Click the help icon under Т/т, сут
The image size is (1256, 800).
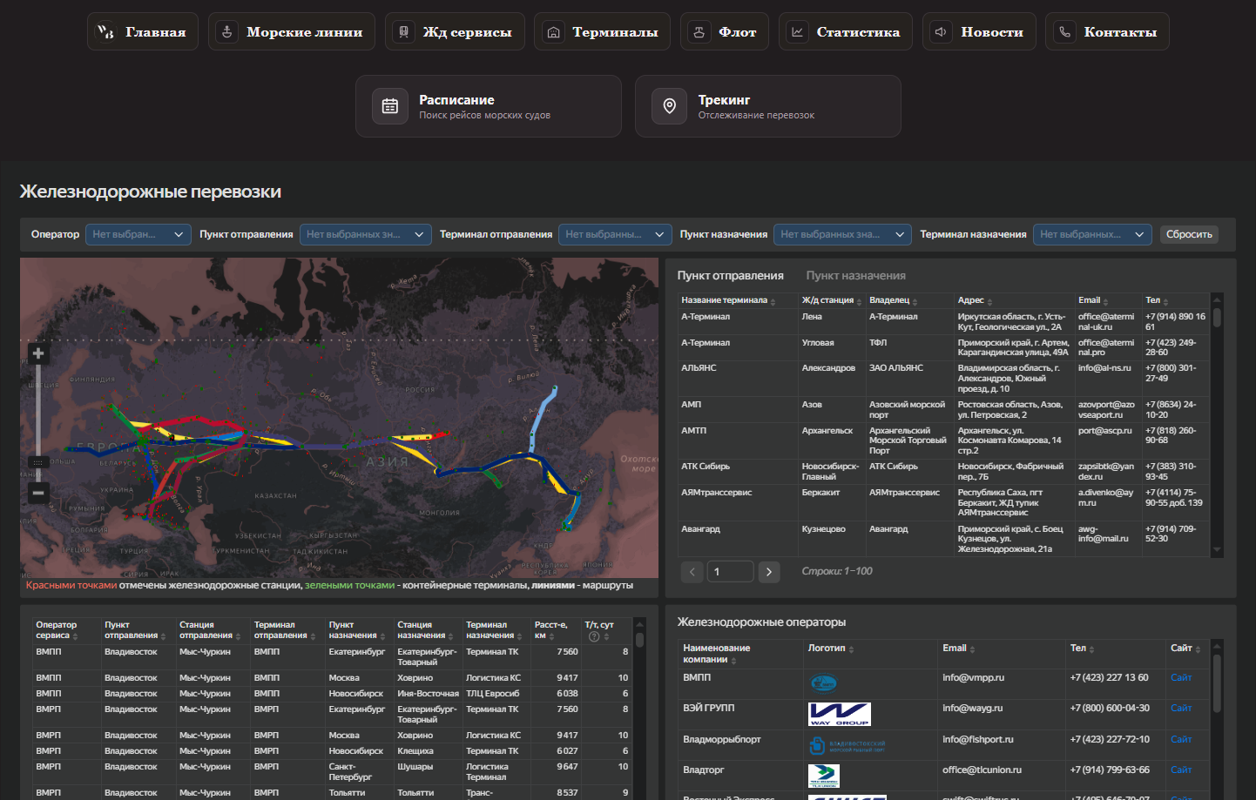(594, 636)
